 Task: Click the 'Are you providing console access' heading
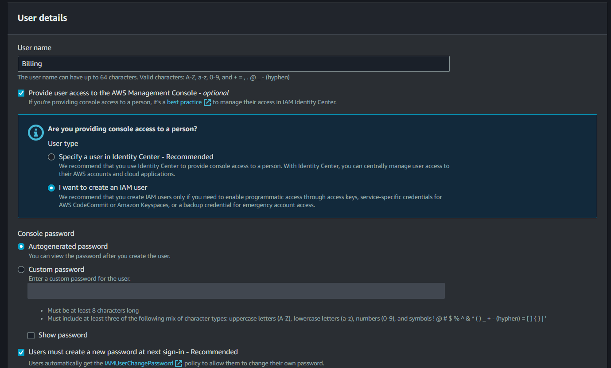[122, 129]
